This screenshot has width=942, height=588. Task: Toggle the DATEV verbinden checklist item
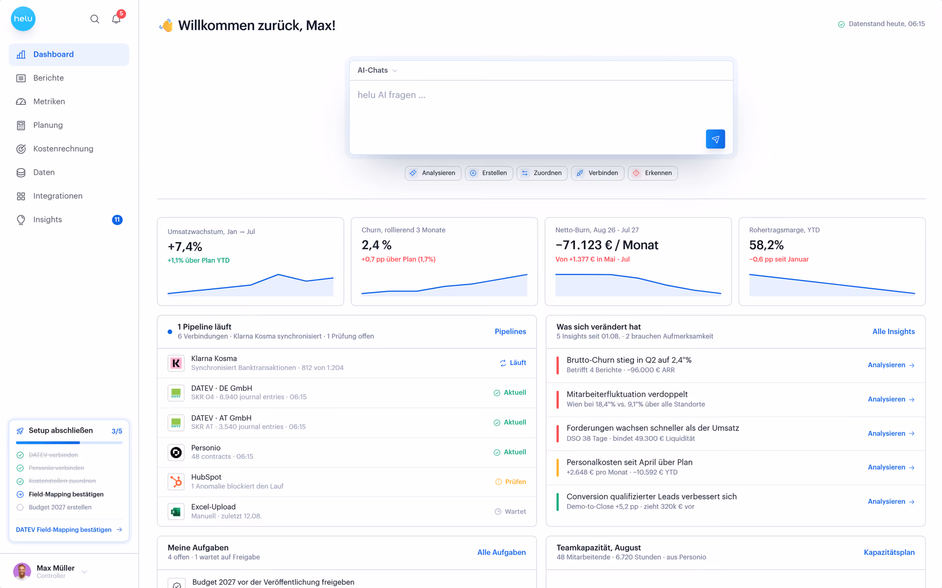click(x=48, y=455)
